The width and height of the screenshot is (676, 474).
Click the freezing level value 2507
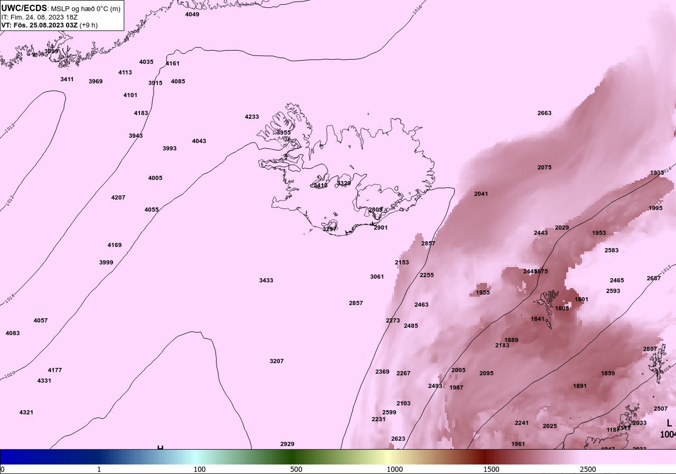pyautogui.click(x=661, y=409)
